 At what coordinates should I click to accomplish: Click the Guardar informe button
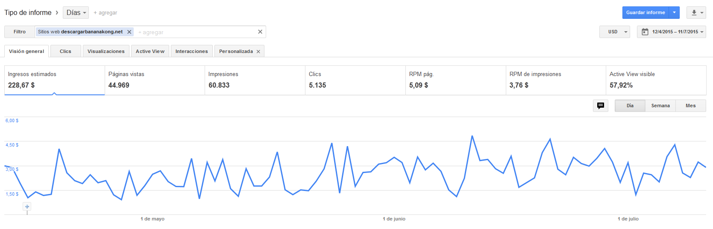pyautogui.click(x=645, y=12)
